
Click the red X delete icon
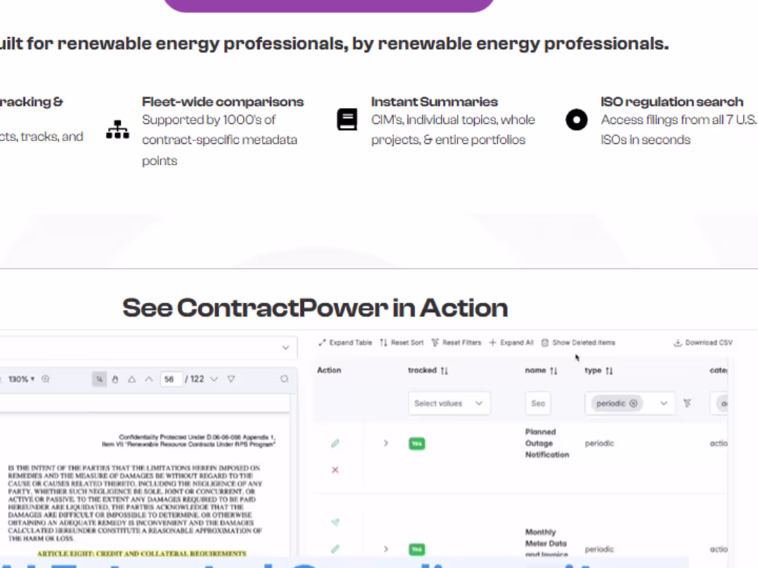click(335, 470)
